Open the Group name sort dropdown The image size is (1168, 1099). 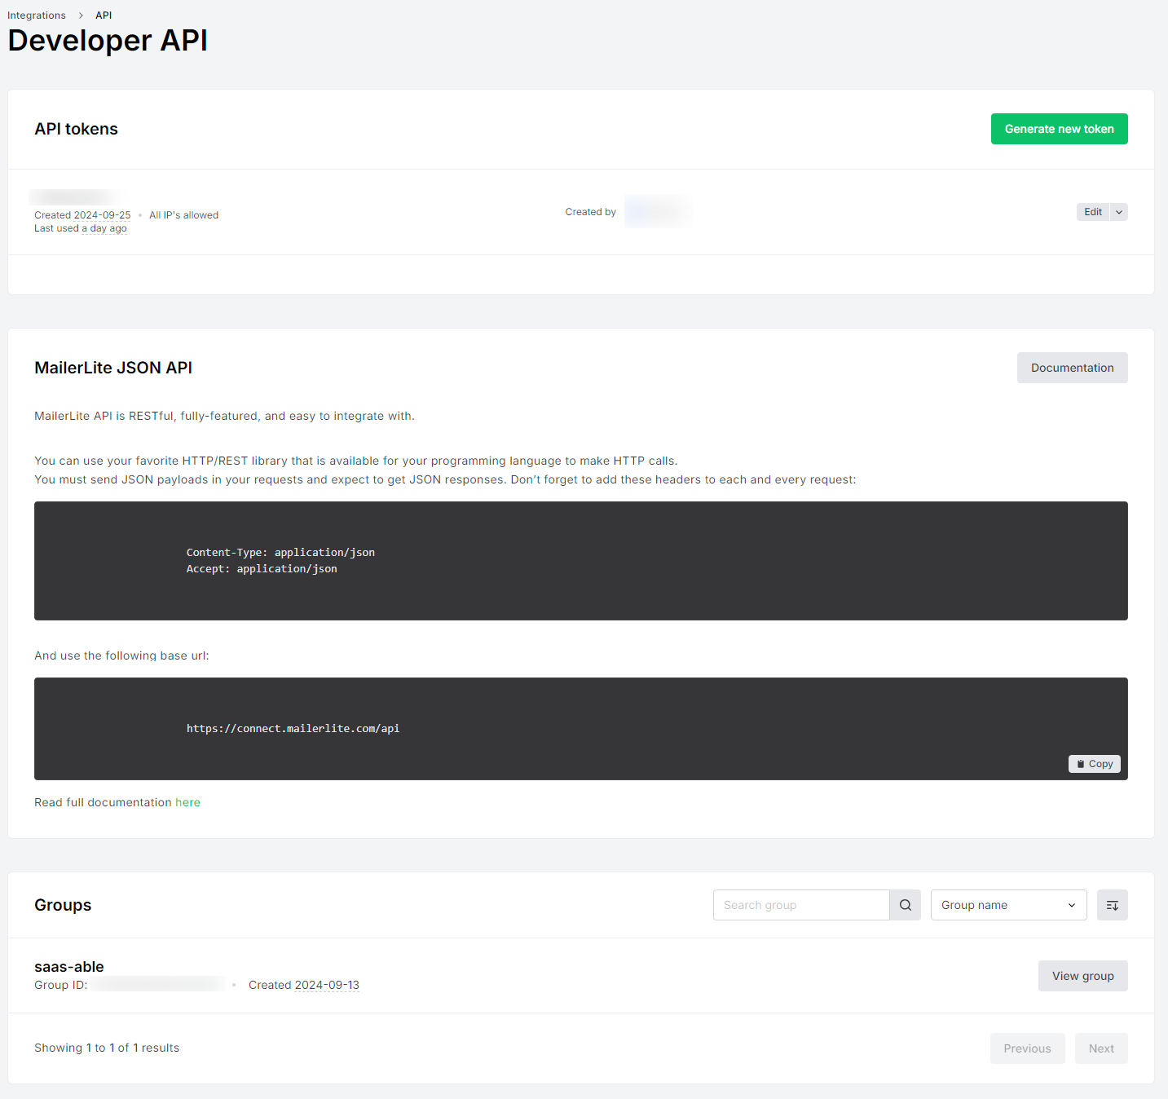[1008, 905]
